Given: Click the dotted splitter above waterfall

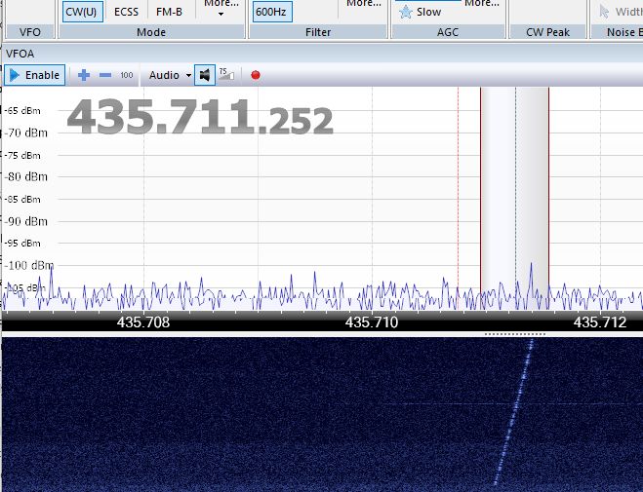Looking at the screenshot, I should (x=514, y=334).
